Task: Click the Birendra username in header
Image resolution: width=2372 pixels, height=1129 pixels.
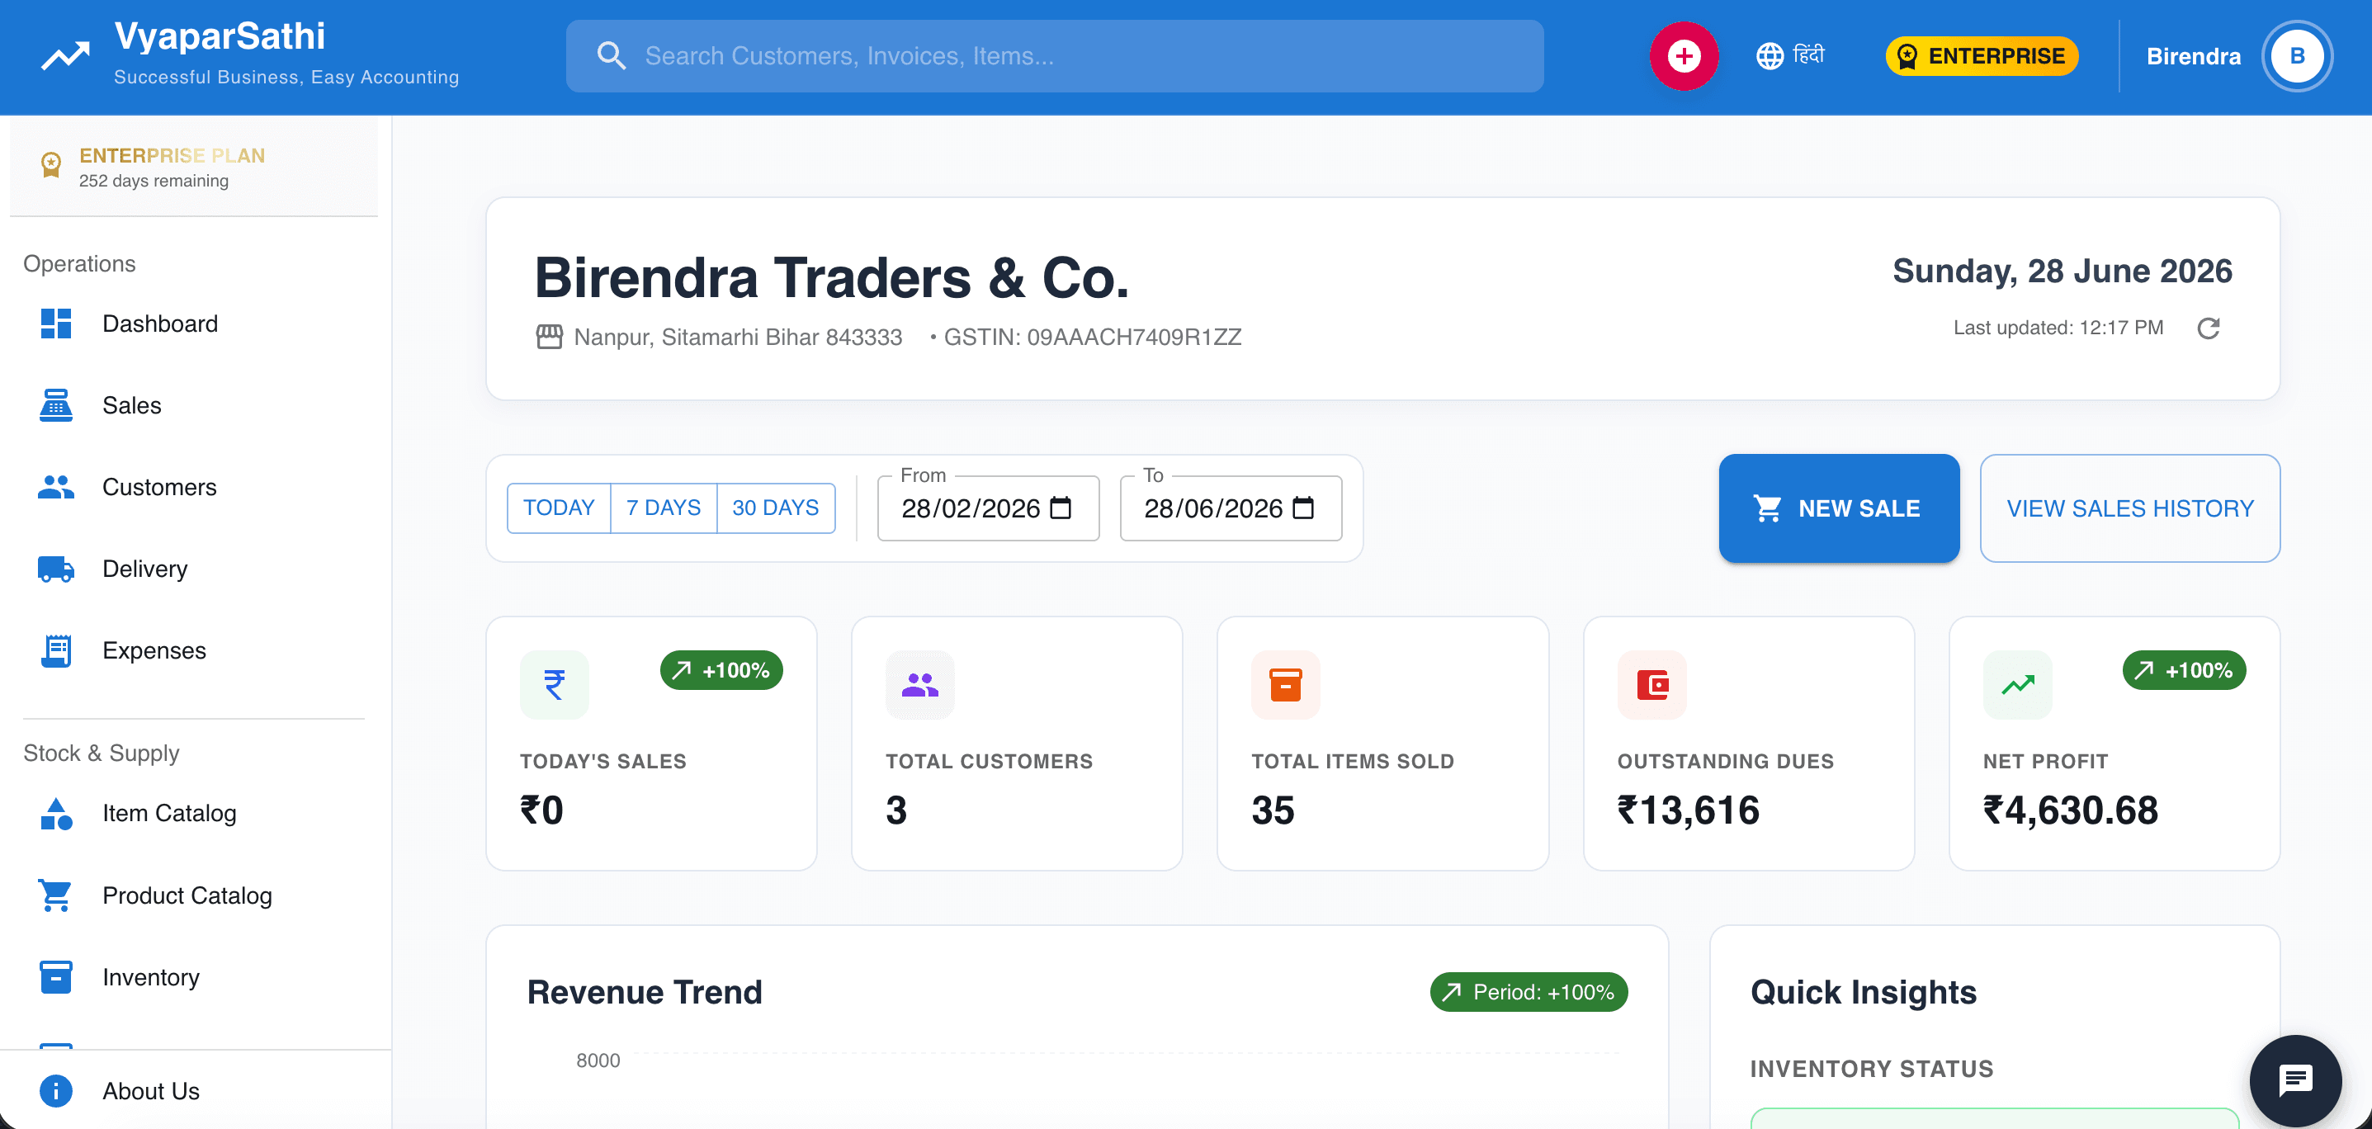Action: pyautogui.click(x=2194, y=56)
